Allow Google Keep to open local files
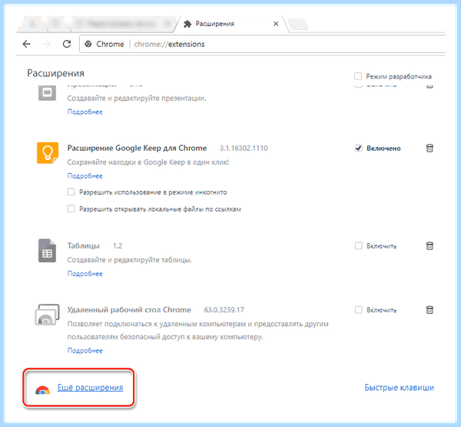461x427 pixels. 71,208
